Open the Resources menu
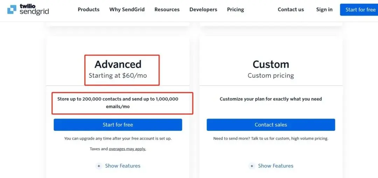The width and height of the screenshot is (378, 178). (167, 9)
